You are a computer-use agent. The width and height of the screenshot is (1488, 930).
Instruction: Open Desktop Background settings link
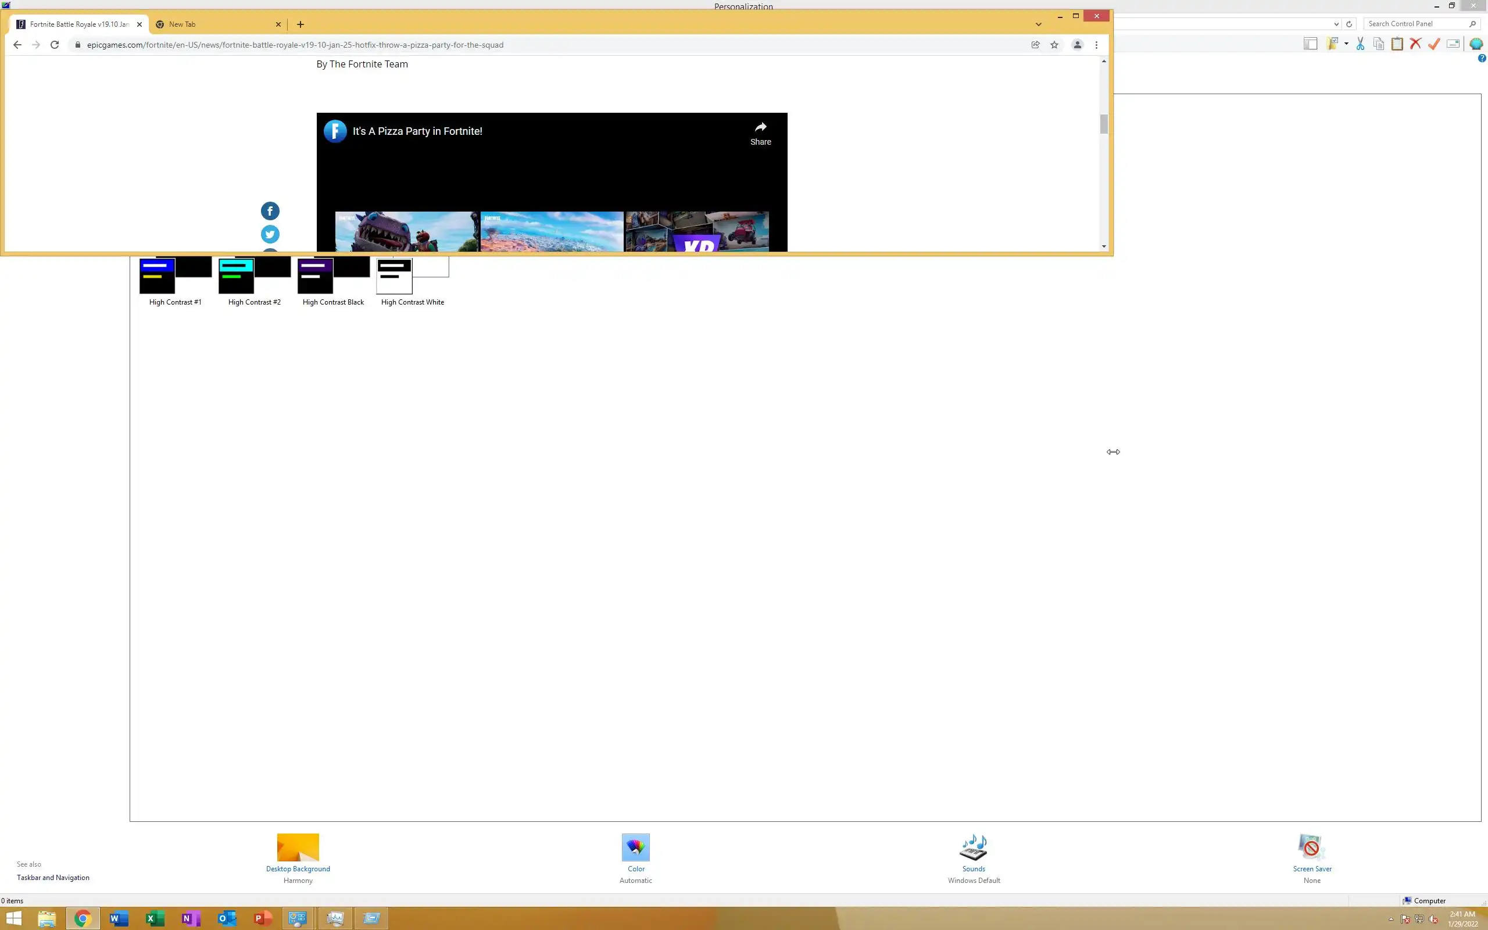(x=298, y=868)
